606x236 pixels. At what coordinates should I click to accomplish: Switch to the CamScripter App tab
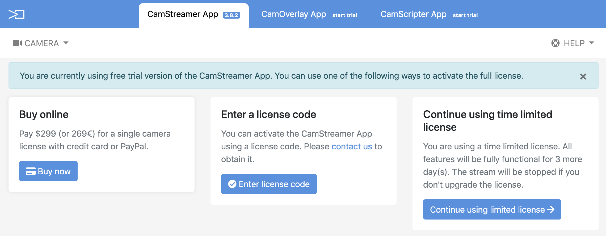(x=413, y=14)
